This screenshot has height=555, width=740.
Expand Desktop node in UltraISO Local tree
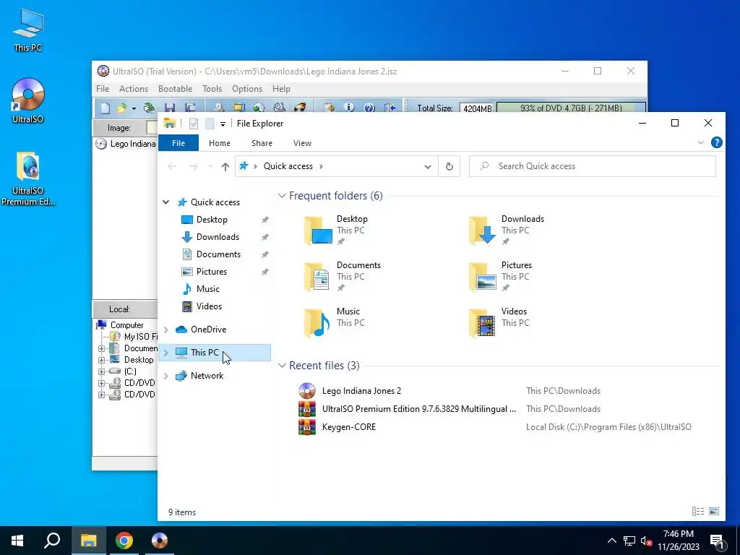(x=101, y=360)
